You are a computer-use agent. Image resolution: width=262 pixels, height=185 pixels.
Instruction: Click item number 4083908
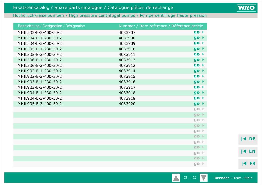coord(127,38)
